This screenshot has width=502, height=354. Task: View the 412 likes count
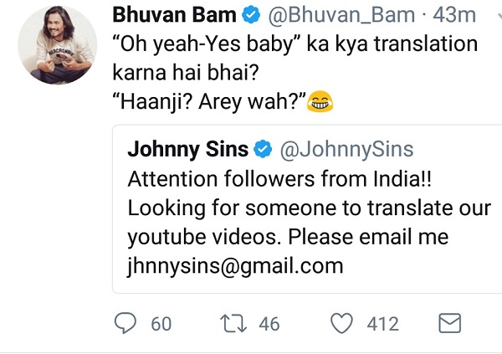coord(383,324)
